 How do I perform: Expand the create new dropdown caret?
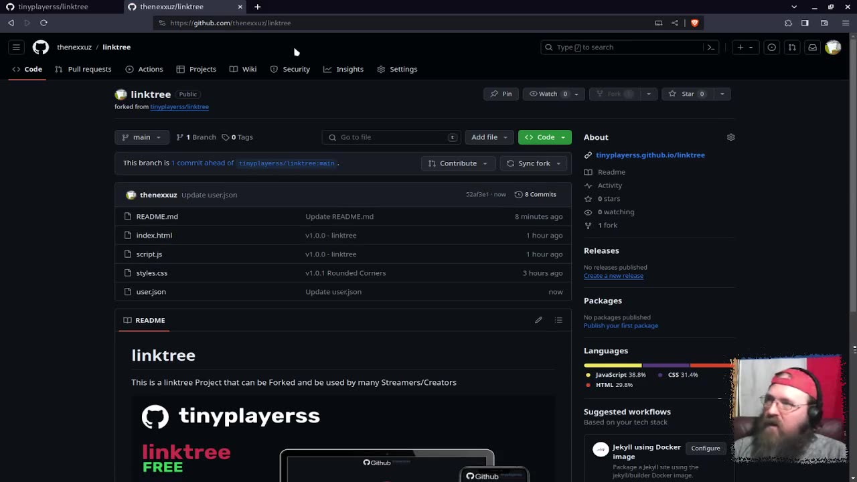[x=751, y=47]
